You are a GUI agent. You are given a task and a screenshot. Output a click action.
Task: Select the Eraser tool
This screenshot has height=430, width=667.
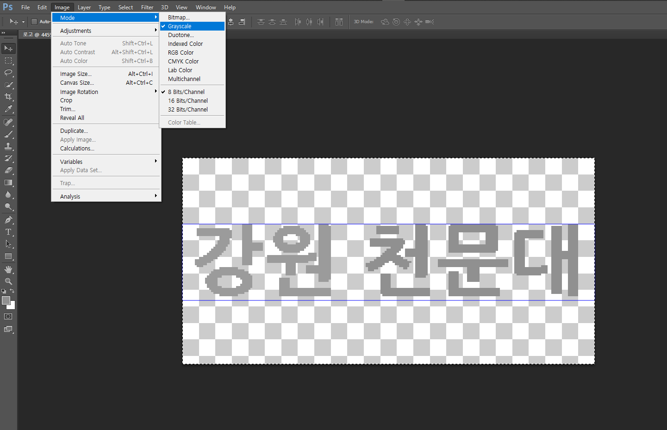pyautogui.click(x=8, y=170)
